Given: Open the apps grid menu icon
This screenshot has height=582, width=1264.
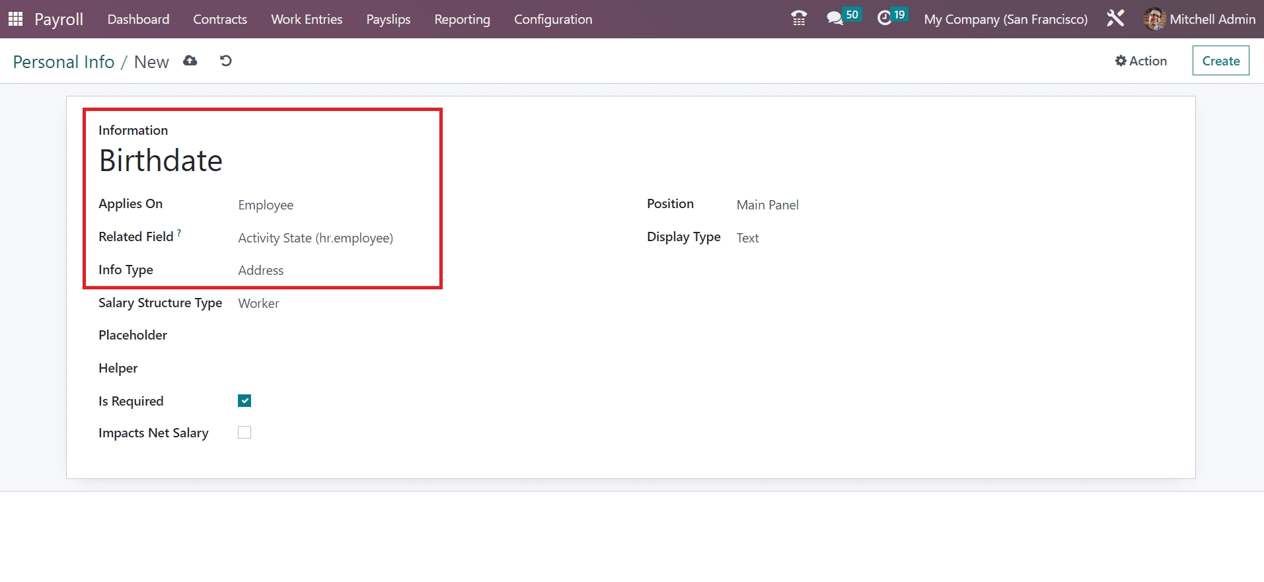Looking at the screenshot, I should (x=15, y=19).
